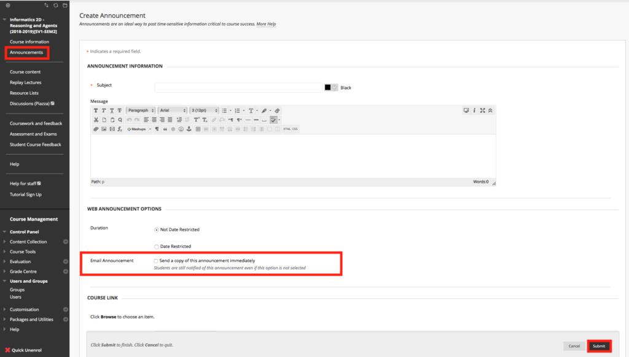Image resolution: width=629 pixels, height=357 pixels.
Task: Click the Subject input field
Action: [x=238, y=87]
